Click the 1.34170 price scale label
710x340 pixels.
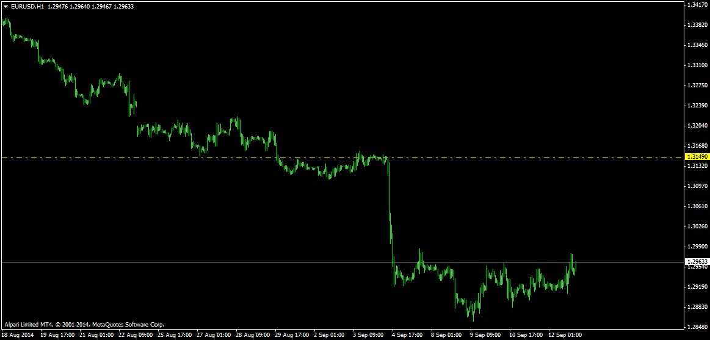pyautogui.click(x=697, y=5)
